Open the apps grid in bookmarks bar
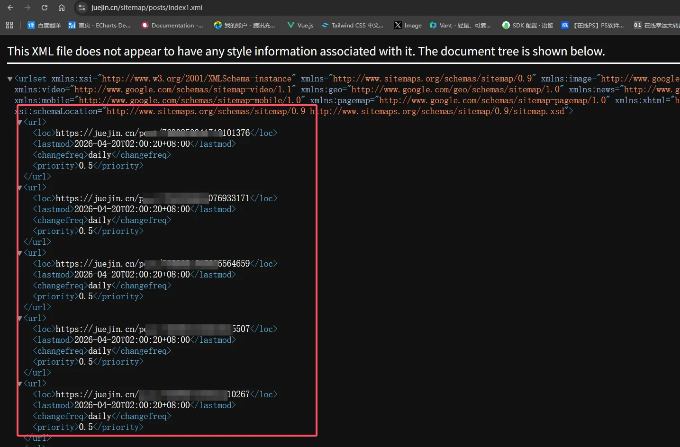Viewport: 680px width, 447px height. (9, 25)
